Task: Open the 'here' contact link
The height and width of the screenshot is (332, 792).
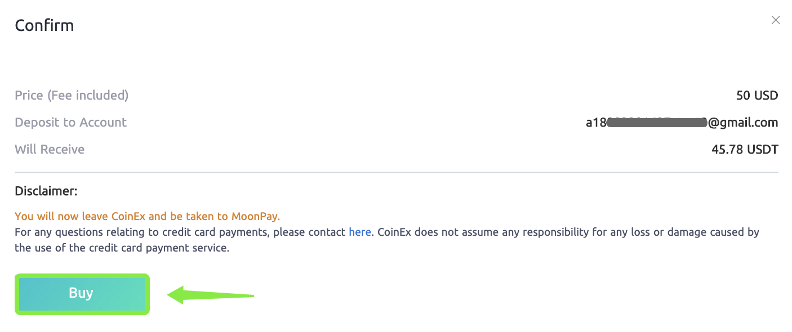Action: (x=359, y=232)
